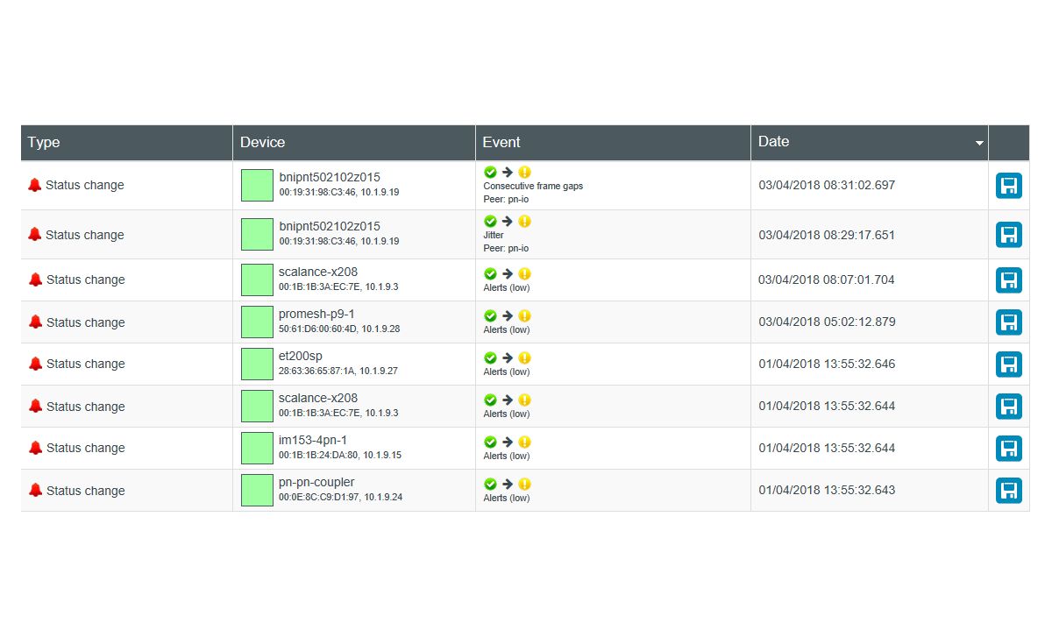Sort the table by the Type column header
Viewport: 1052px width, 637px height.
(x=44, y=142)
